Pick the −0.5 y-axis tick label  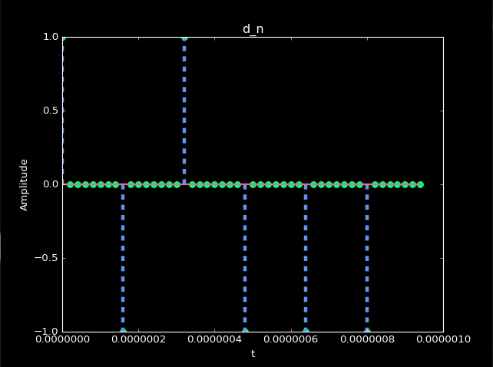click(48, 258)
